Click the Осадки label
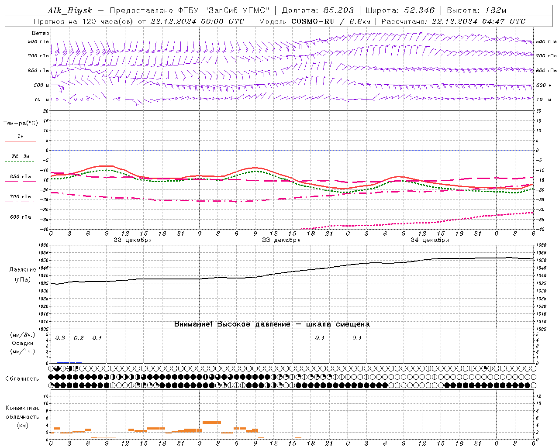 pyautogui.click(x=23, y=343)
